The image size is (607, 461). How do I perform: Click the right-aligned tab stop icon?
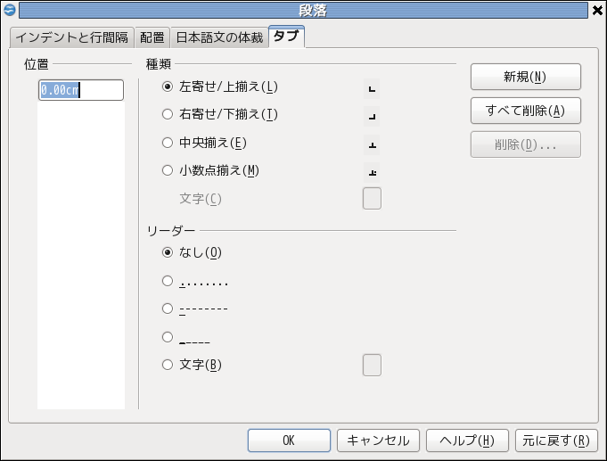click(373, 117)
